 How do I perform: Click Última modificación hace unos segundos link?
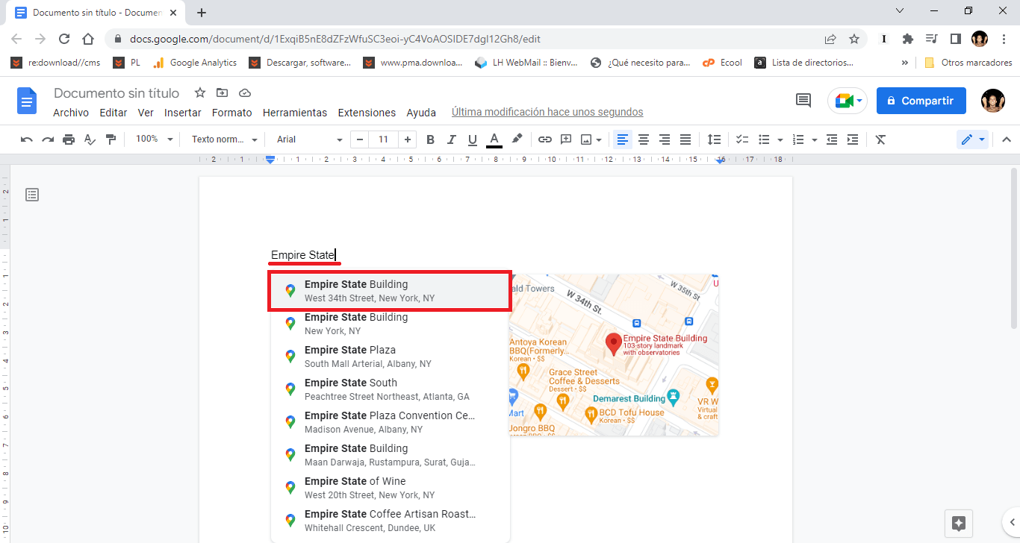click(547, 112)
